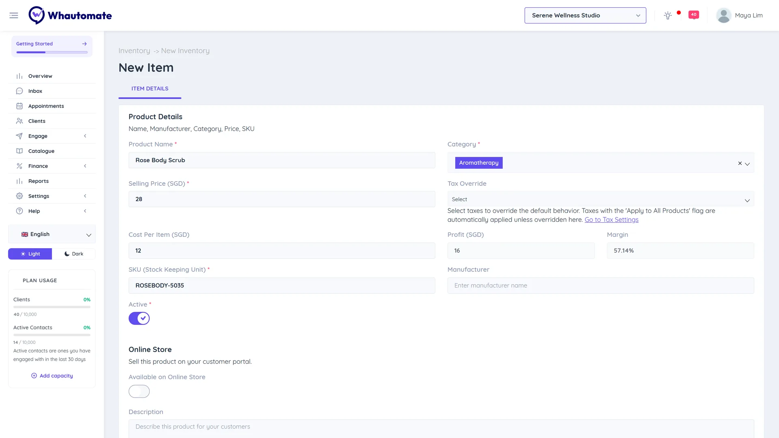Open the hamburger menu icon
Image resolution: width=779 pixels, height=438 pixels.
point(14,15)
